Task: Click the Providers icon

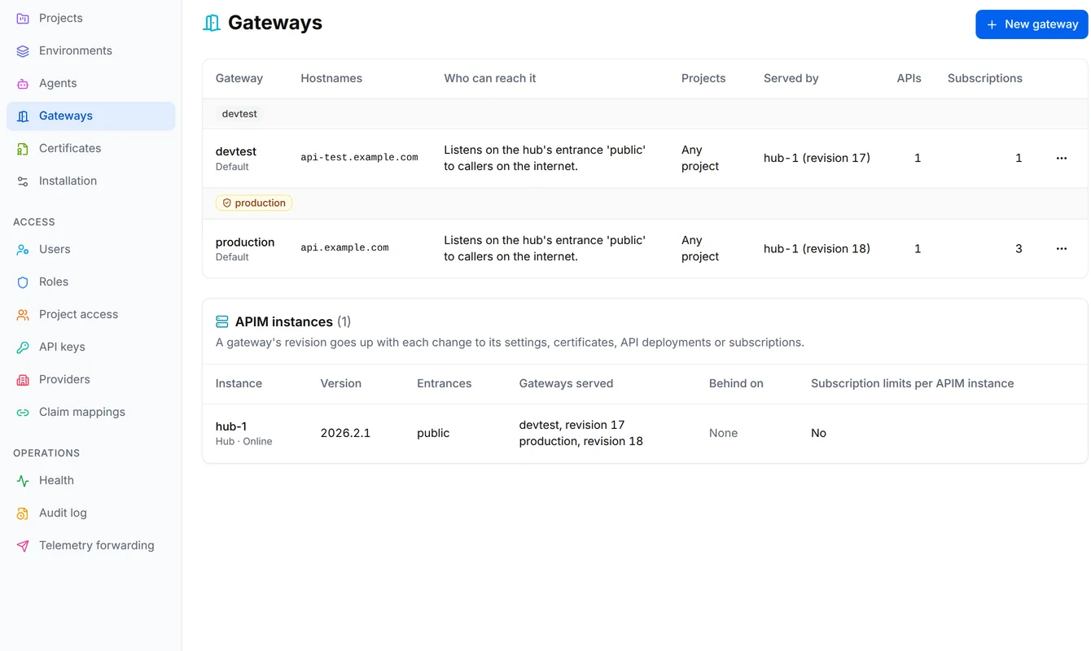Action: [x=23, y=379]
